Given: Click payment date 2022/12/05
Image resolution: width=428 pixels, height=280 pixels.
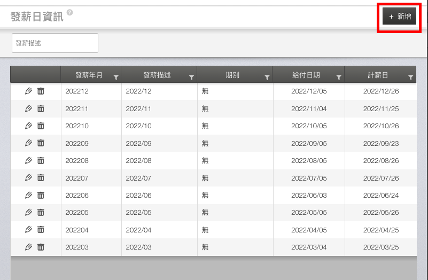Looking at the screenshot, I should [x=309, y=91].
